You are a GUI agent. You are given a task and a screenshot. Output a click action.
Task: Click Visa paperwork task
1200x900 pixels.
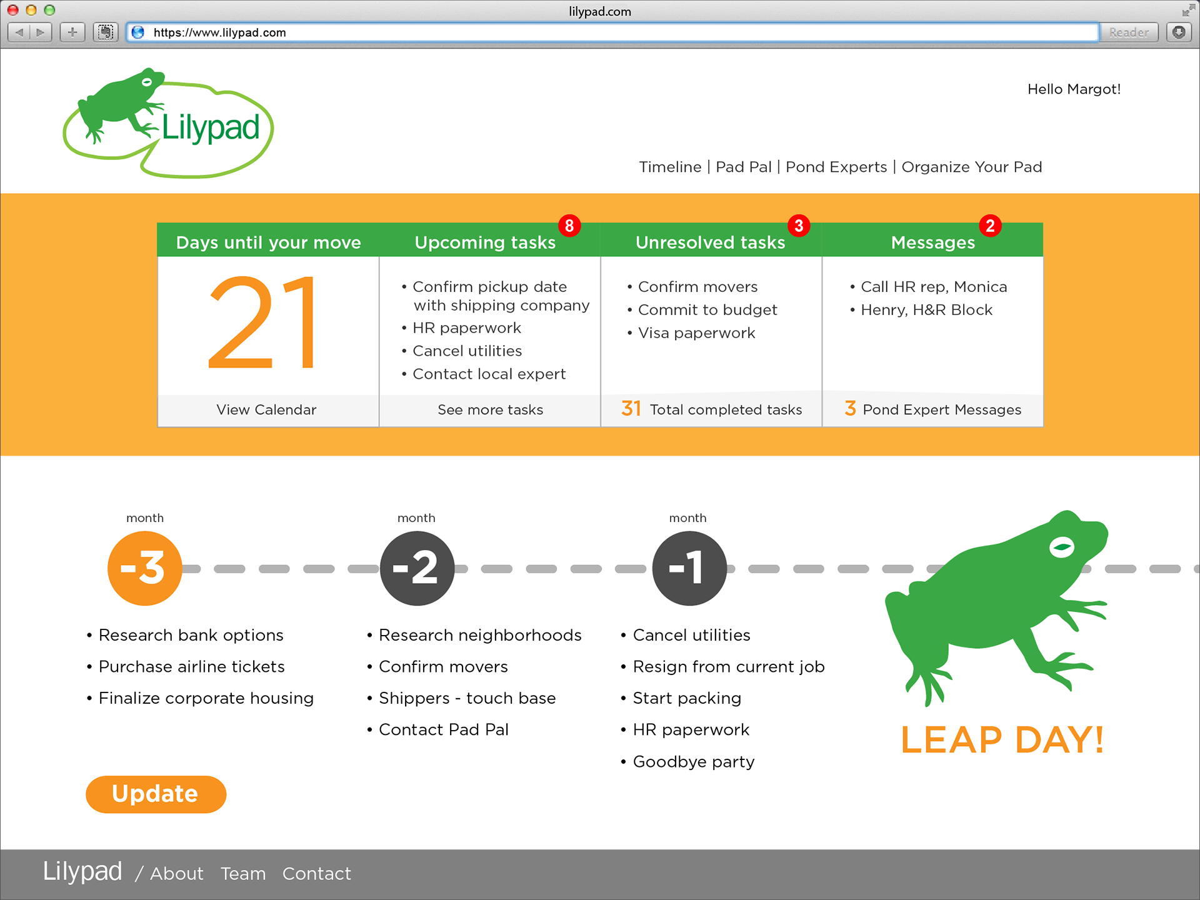(696, 333)
